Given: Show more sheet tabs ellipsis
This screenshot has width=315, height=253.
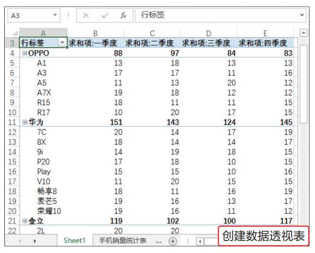Looking at the screenshot, I should (x=159, y=242).
